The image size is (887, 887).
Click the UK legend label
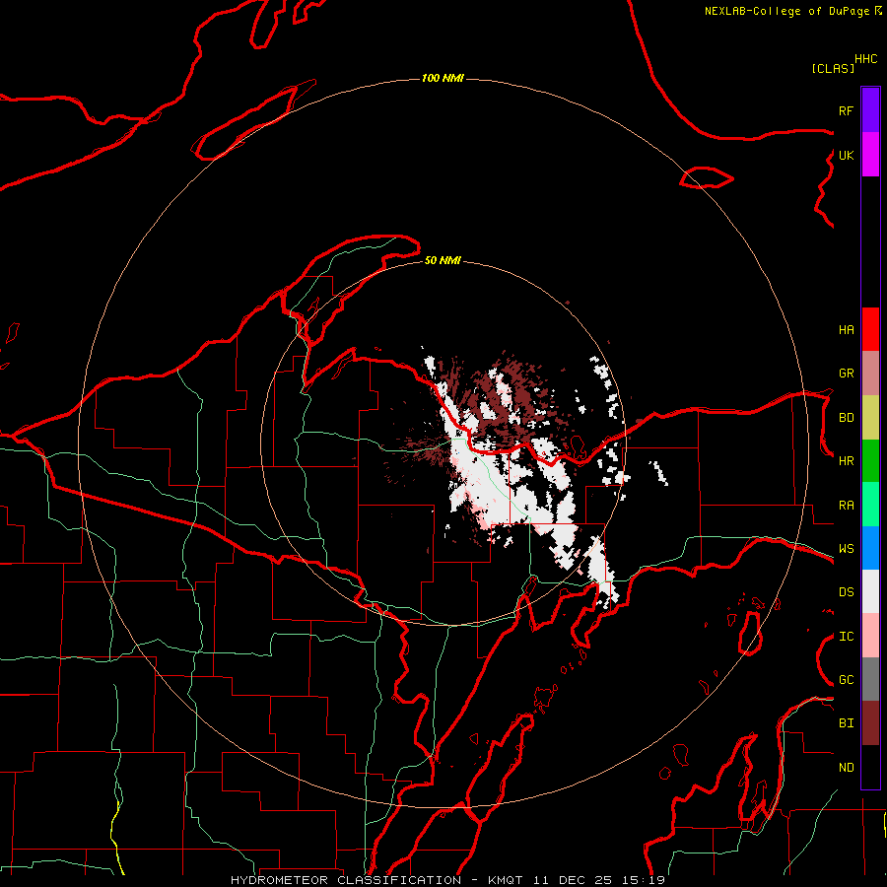(x=846, y=155)
